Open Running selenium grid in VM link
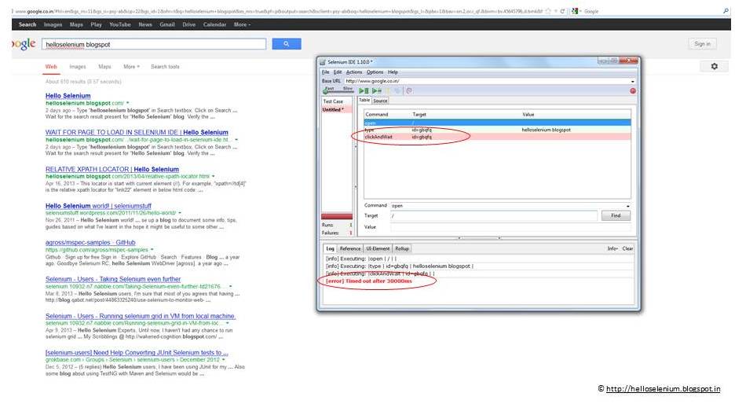The width and height of the screenshot is (735, 404). 140,316
